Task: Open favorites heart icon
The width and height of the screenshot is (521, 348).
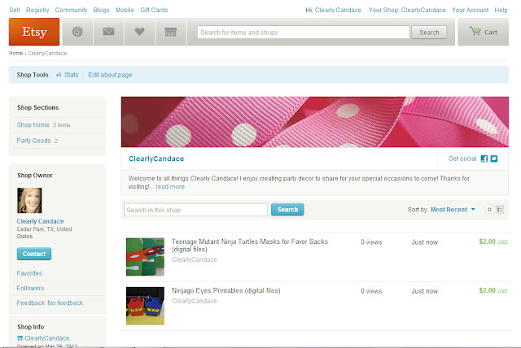Action: 139,32
